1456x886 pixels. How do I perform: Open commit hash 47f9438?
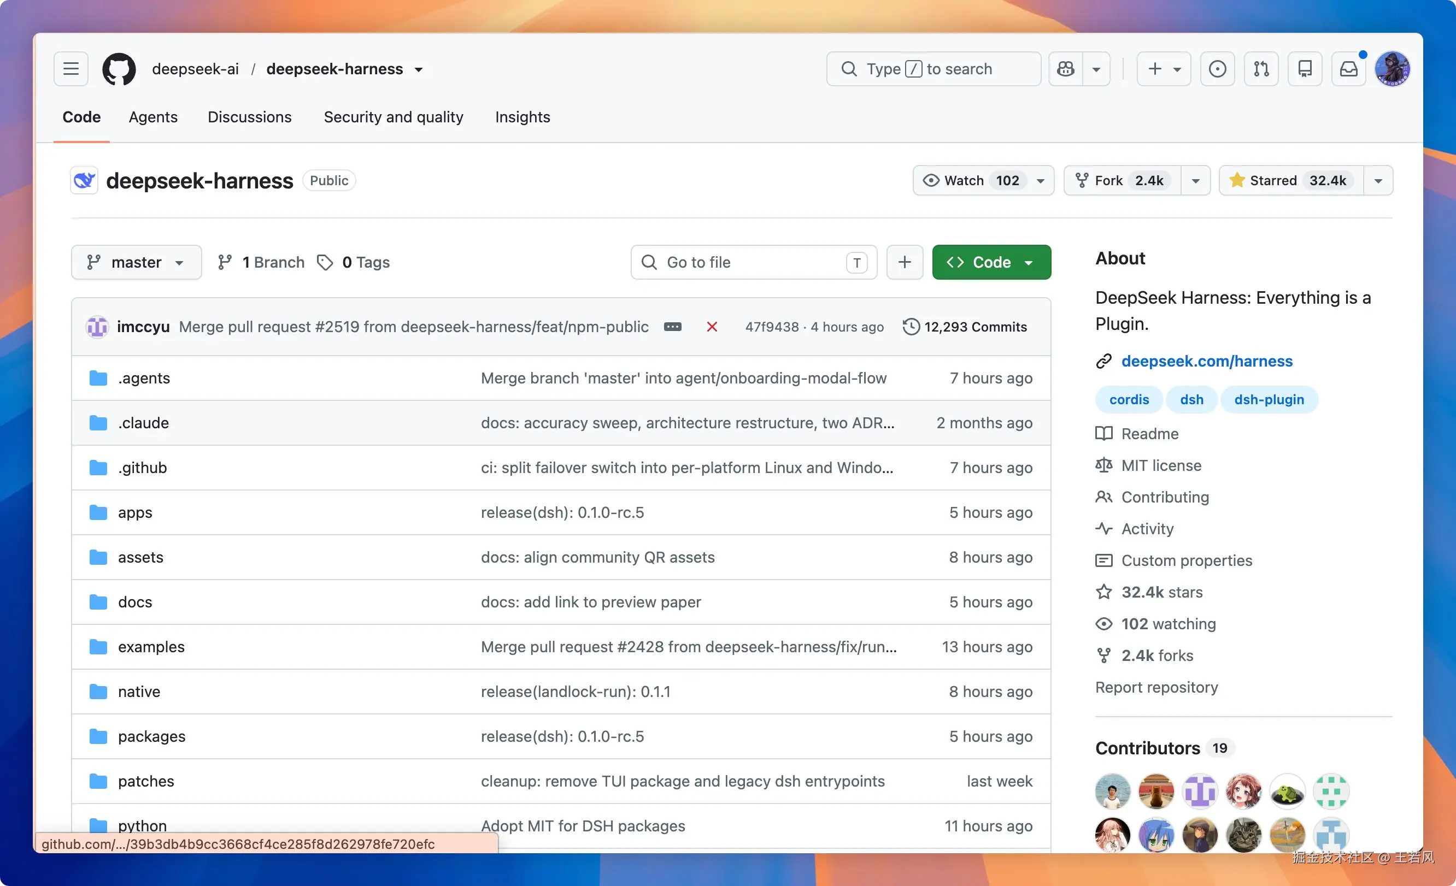pyautogui.click(x=772, y=327)
